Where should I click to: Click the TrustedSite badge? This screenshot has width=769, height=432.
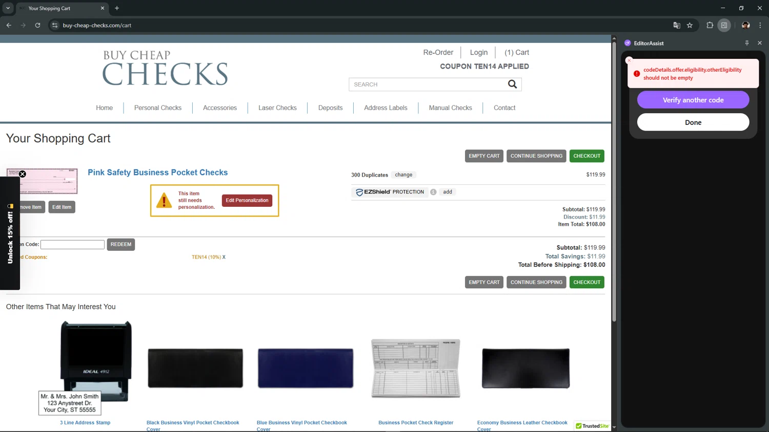click(592, 426)
